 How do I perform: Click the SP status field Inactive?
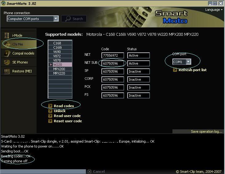tap(138, 71)
